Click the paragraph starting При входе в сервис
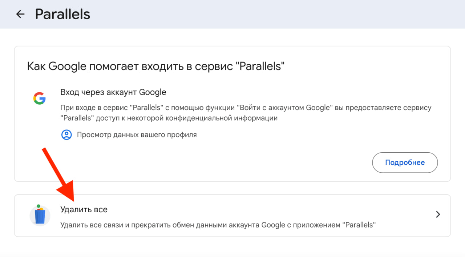This screenshot has height=257, width=465. coord(246,113)
